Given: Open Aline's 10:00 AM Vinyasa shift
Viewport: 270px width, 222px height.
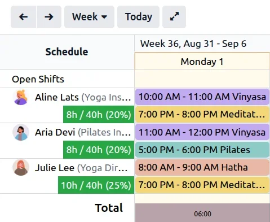Looking at the screenshot, I should click(x=202, y=97).
